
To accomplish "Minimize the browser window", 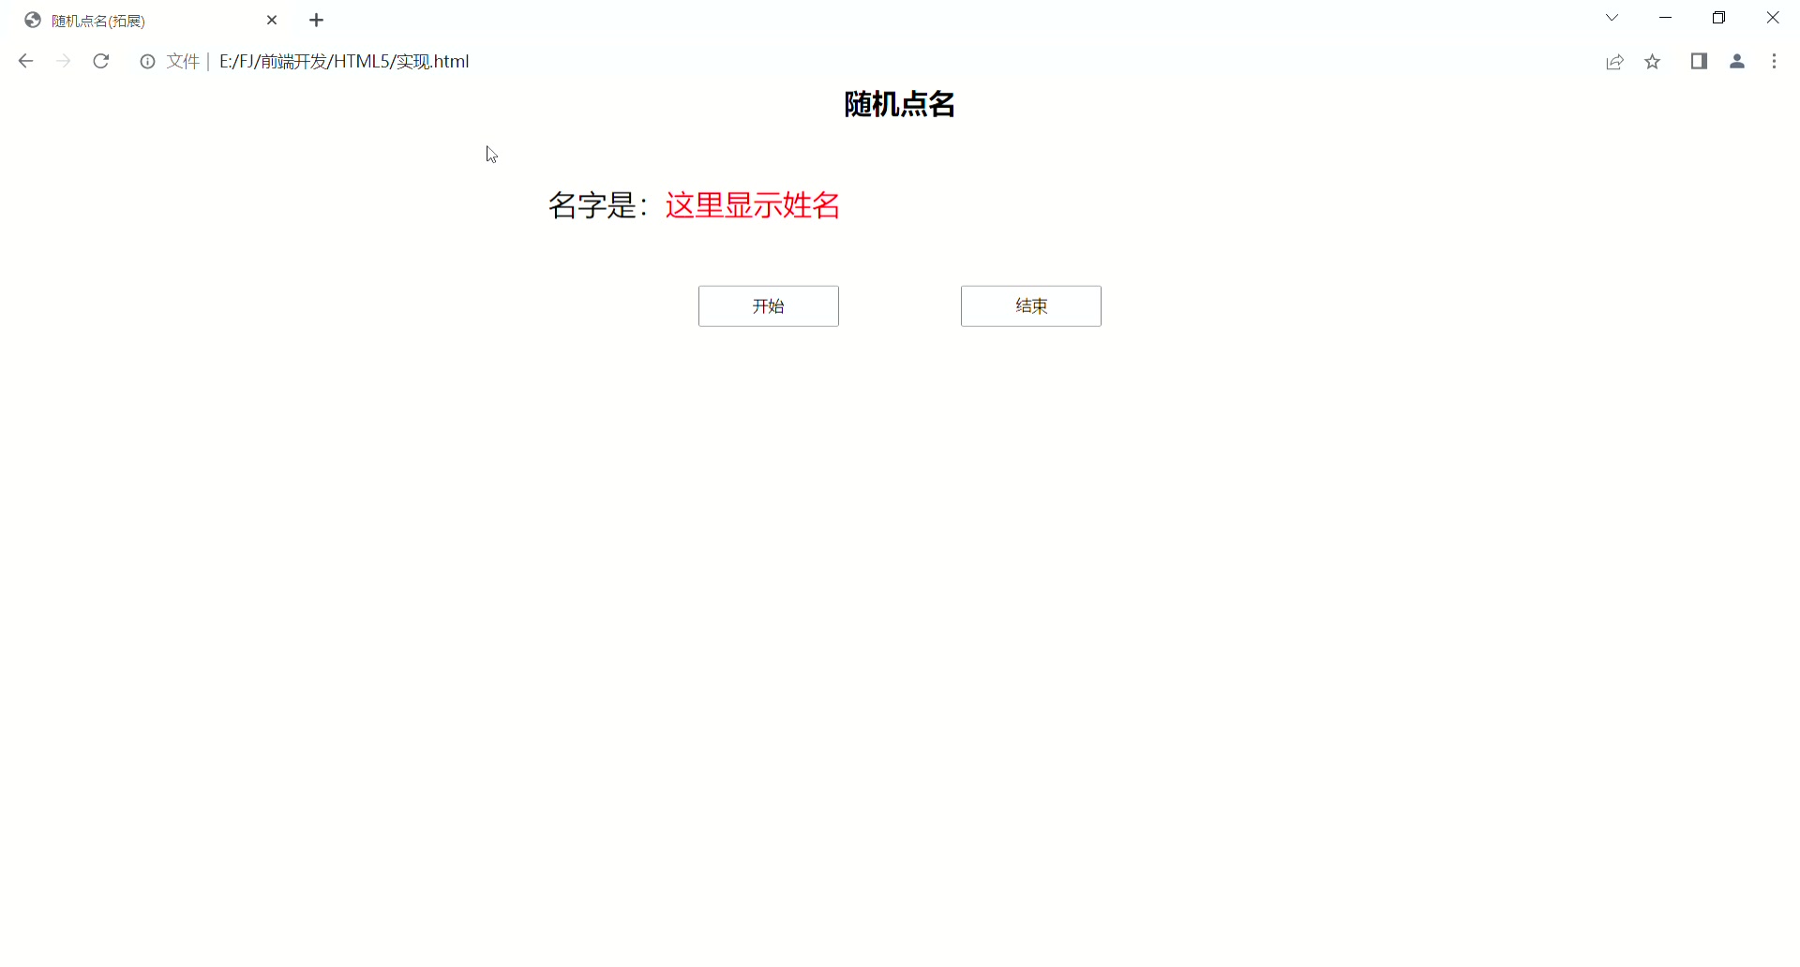I will click(1665, 18).
